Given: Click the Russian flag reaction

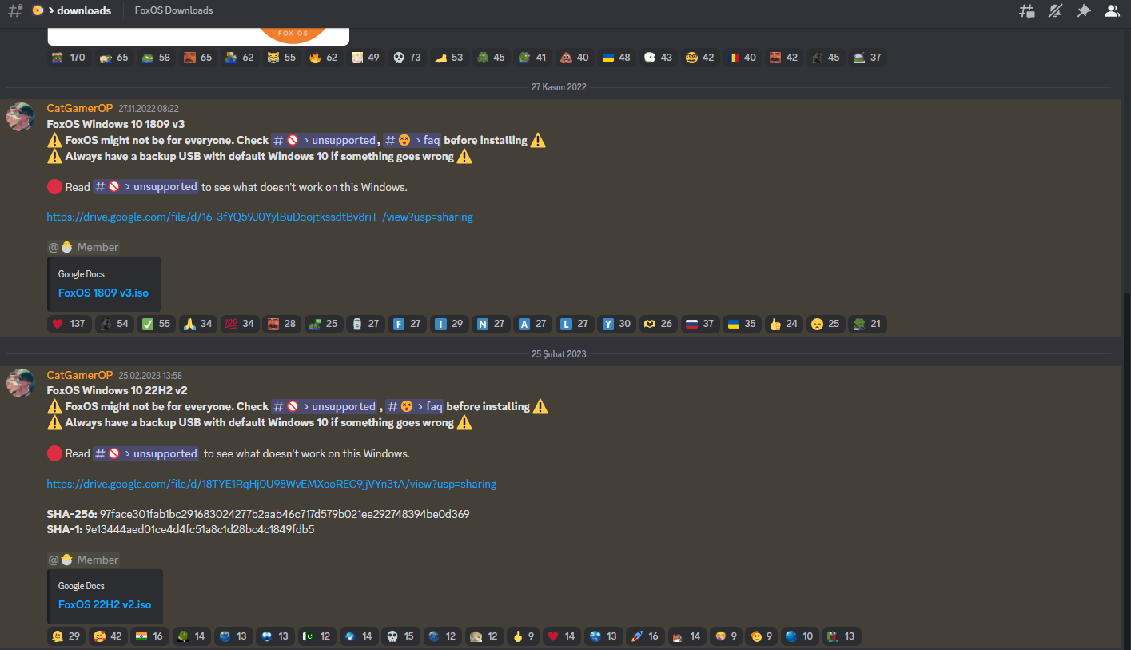Looking at the screenshot, I should pos(699,324).
